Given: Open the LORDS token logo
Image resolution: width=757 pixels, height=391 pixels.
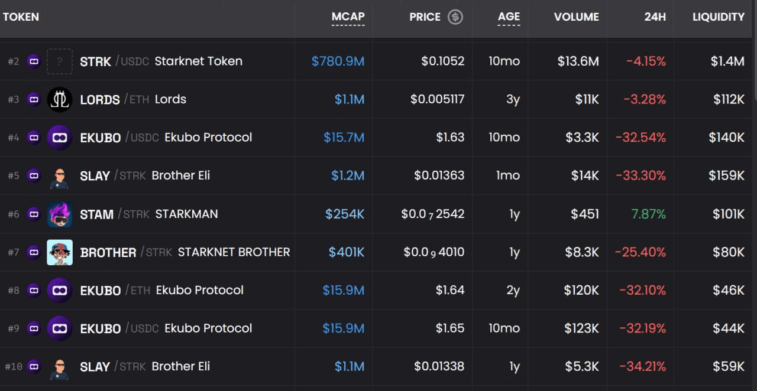Looking at the screenshot, I should point(60,99).
